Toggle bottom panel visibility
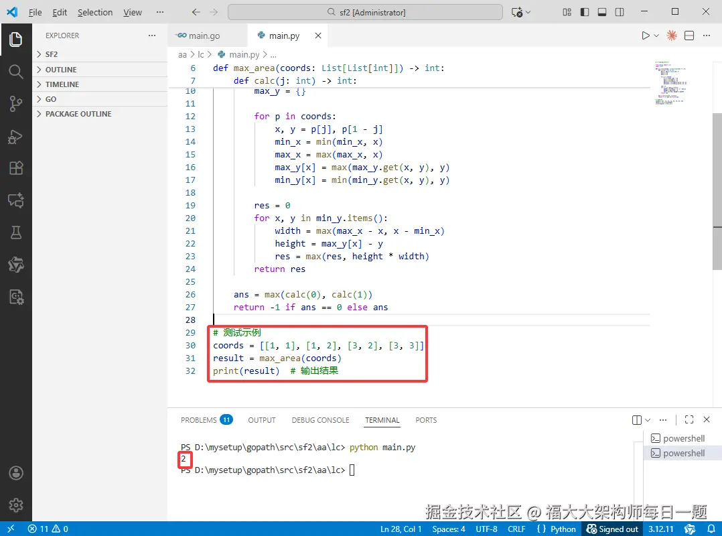 click(602, 12)
